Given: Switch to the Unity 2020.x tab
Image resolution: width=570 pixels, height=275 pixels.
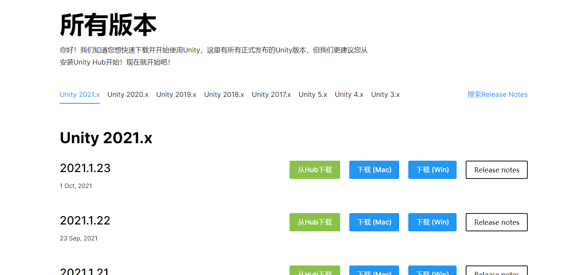Looking at the screenshot, I should (128, 95).
